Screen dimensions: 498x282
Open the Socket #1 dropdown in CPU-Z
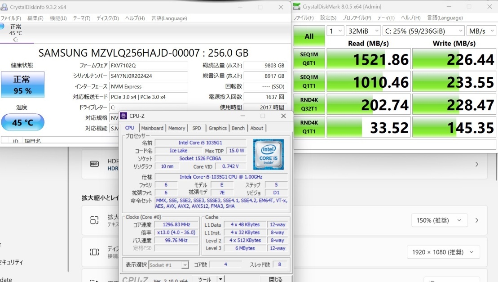169,265
